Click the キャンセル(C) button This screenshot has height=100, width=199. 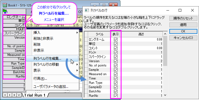(x=183, y=38)
